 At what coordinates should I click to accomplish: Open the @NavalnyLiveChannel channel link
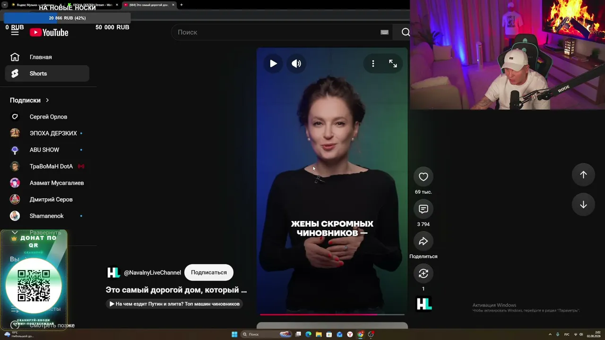[x=152, y=272]
